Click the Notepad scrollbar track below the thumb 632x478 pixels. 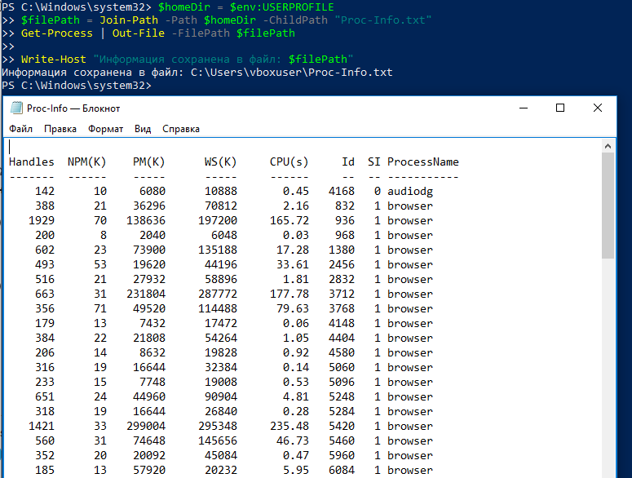tap(608, 367)
